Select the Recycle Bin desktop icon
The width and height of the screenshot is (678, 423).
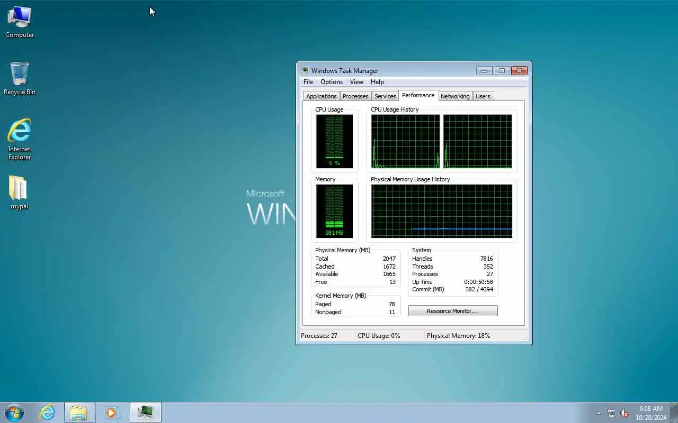click(x=20, y=78)
